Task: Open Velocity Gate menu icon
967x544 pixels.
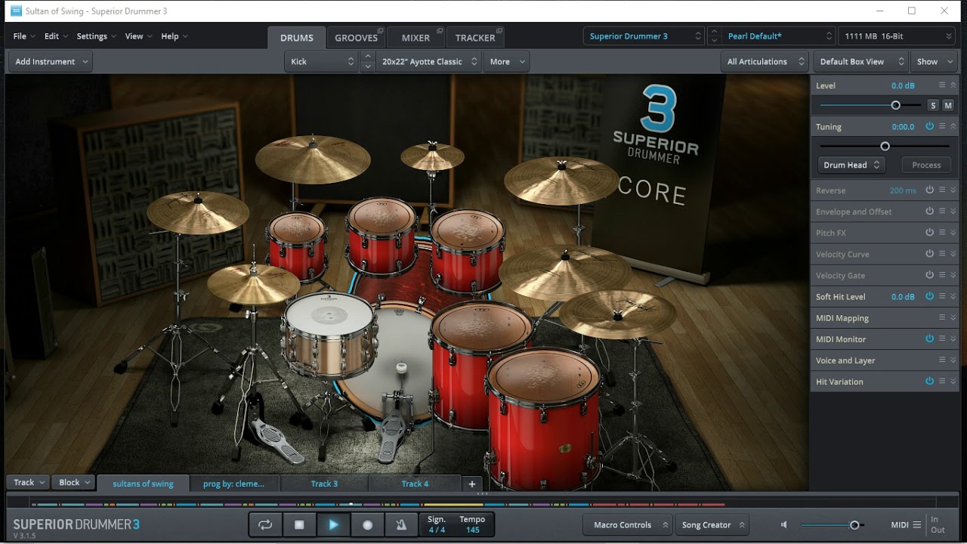Action: 942,274
